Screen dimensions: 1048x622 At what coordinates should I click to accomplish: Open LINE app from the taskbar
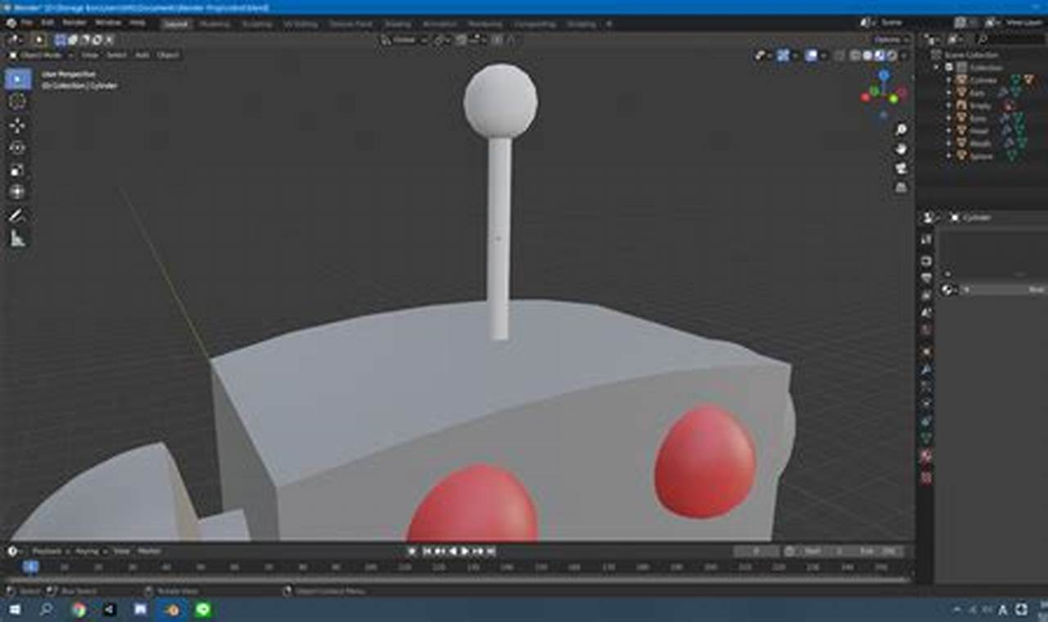coord(203,610)
